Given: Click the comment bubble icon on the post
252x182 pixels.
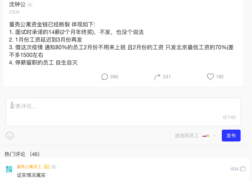Looking at the screenshot, I should point(105,77).
